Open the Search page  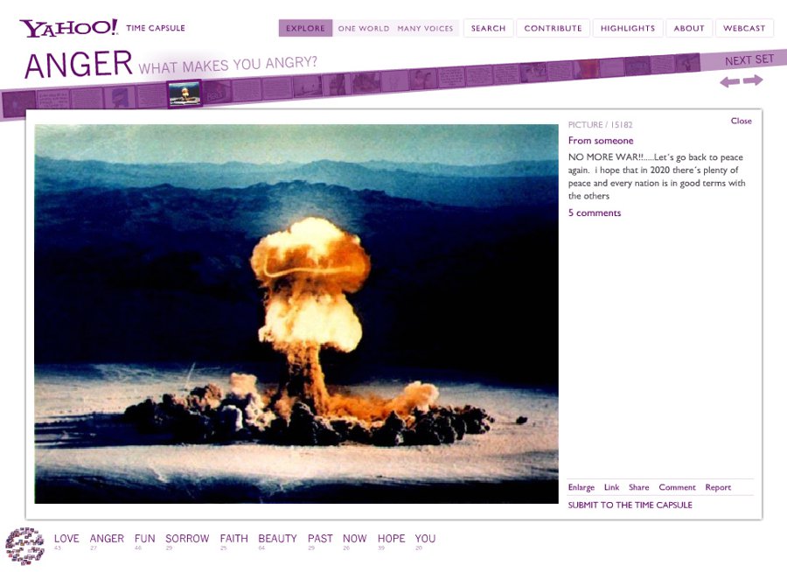coord(488,28)
